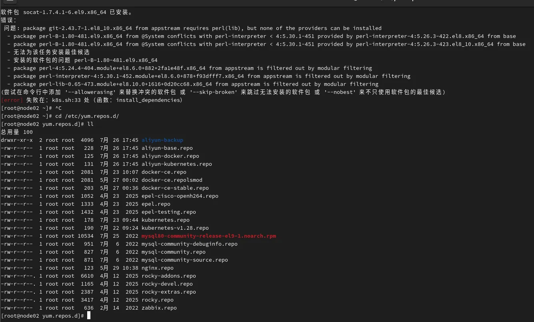Click the mysql-community.repo file name
Screen dimensions: 534x322
pos(174,252)
